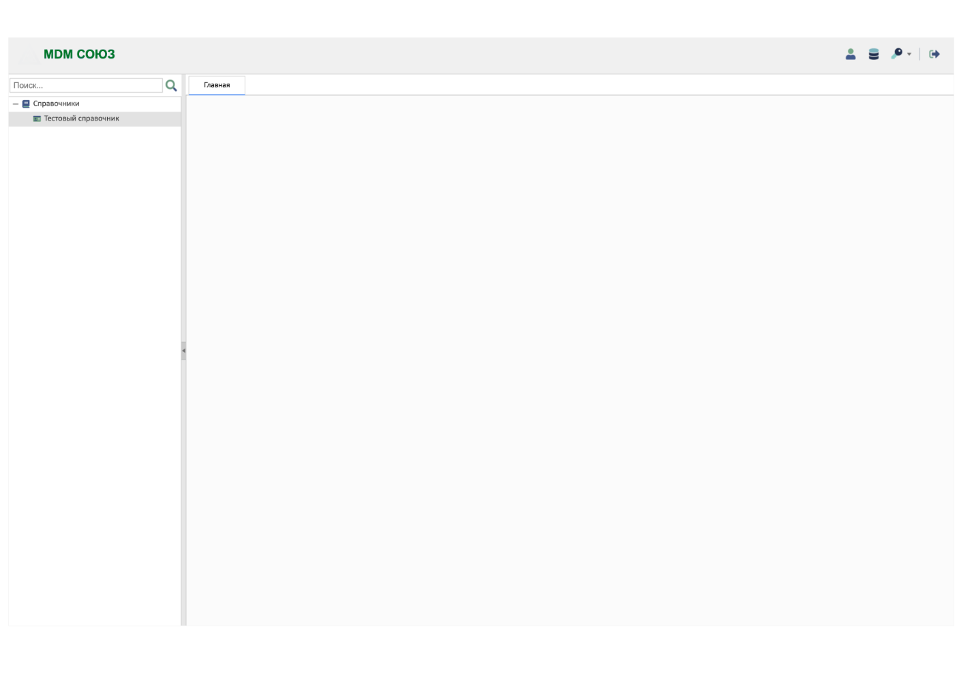Click the Тестовый справочник table icon

point(37,118)
